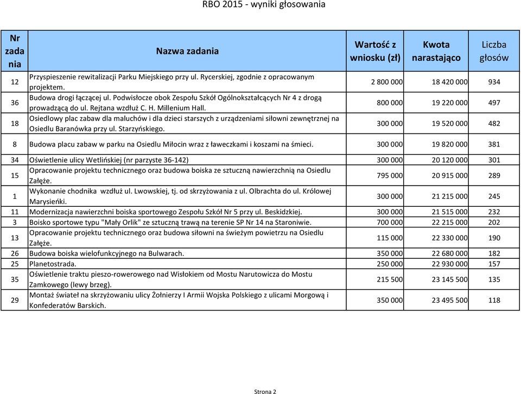The image size is (521, 394).
Task: Select cumulative amount 23 145 500
Action: 449,279
